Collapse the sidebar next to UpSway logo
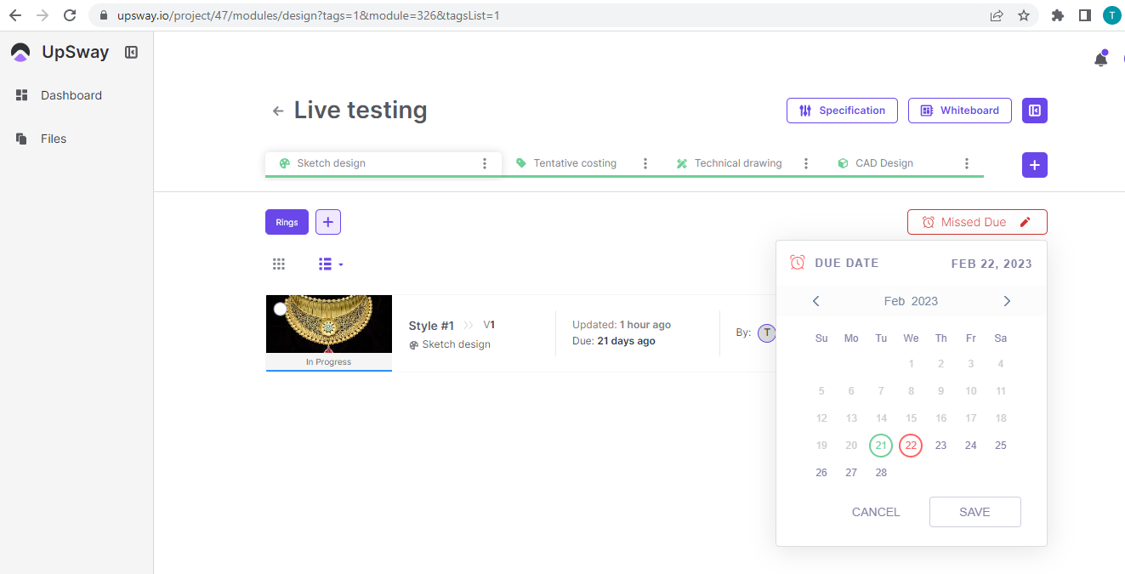Screen dimensions: 1125x574 [131, 52]
